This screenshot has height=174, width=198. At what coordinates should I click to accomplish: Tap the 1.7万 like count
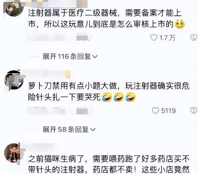point(167,38)
